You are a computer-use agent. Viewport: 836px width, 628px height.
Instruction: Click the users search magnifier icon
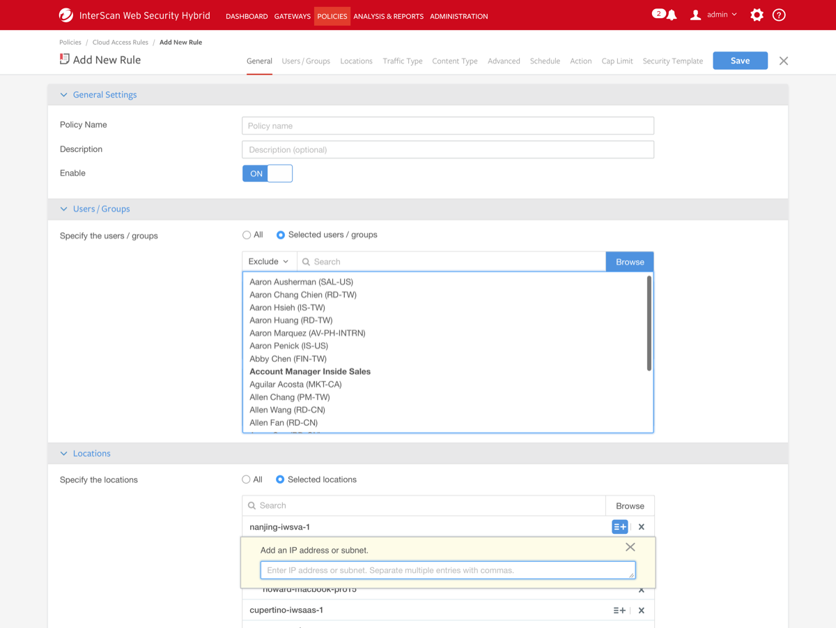tap(306, 262)
